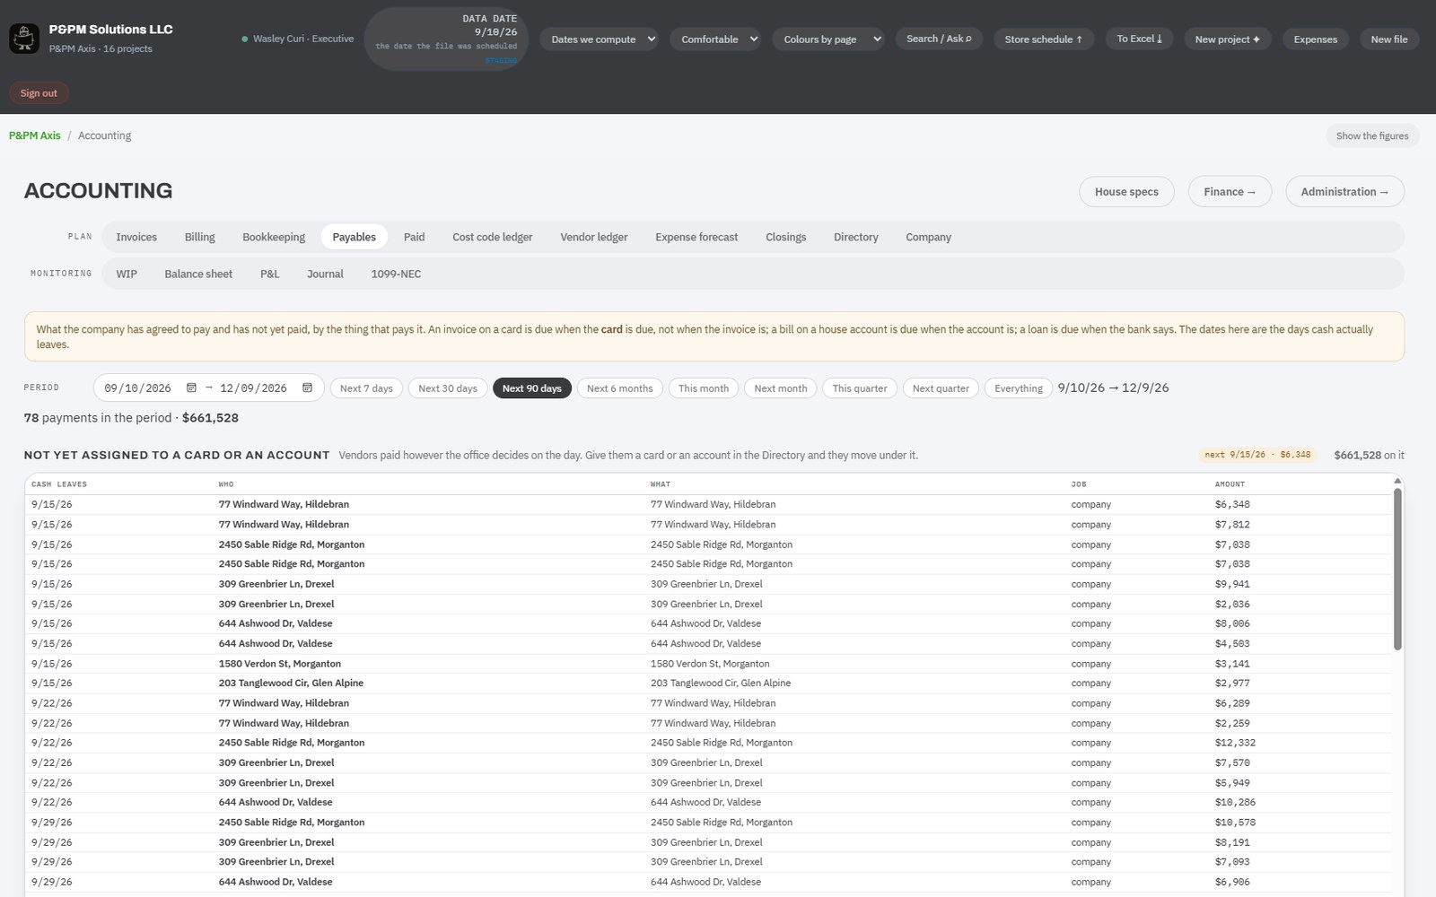The width and height of the screenshot is (1436, 897).
Task: Click the $3,141 amount cell
Action: (x=1232, y=664)
